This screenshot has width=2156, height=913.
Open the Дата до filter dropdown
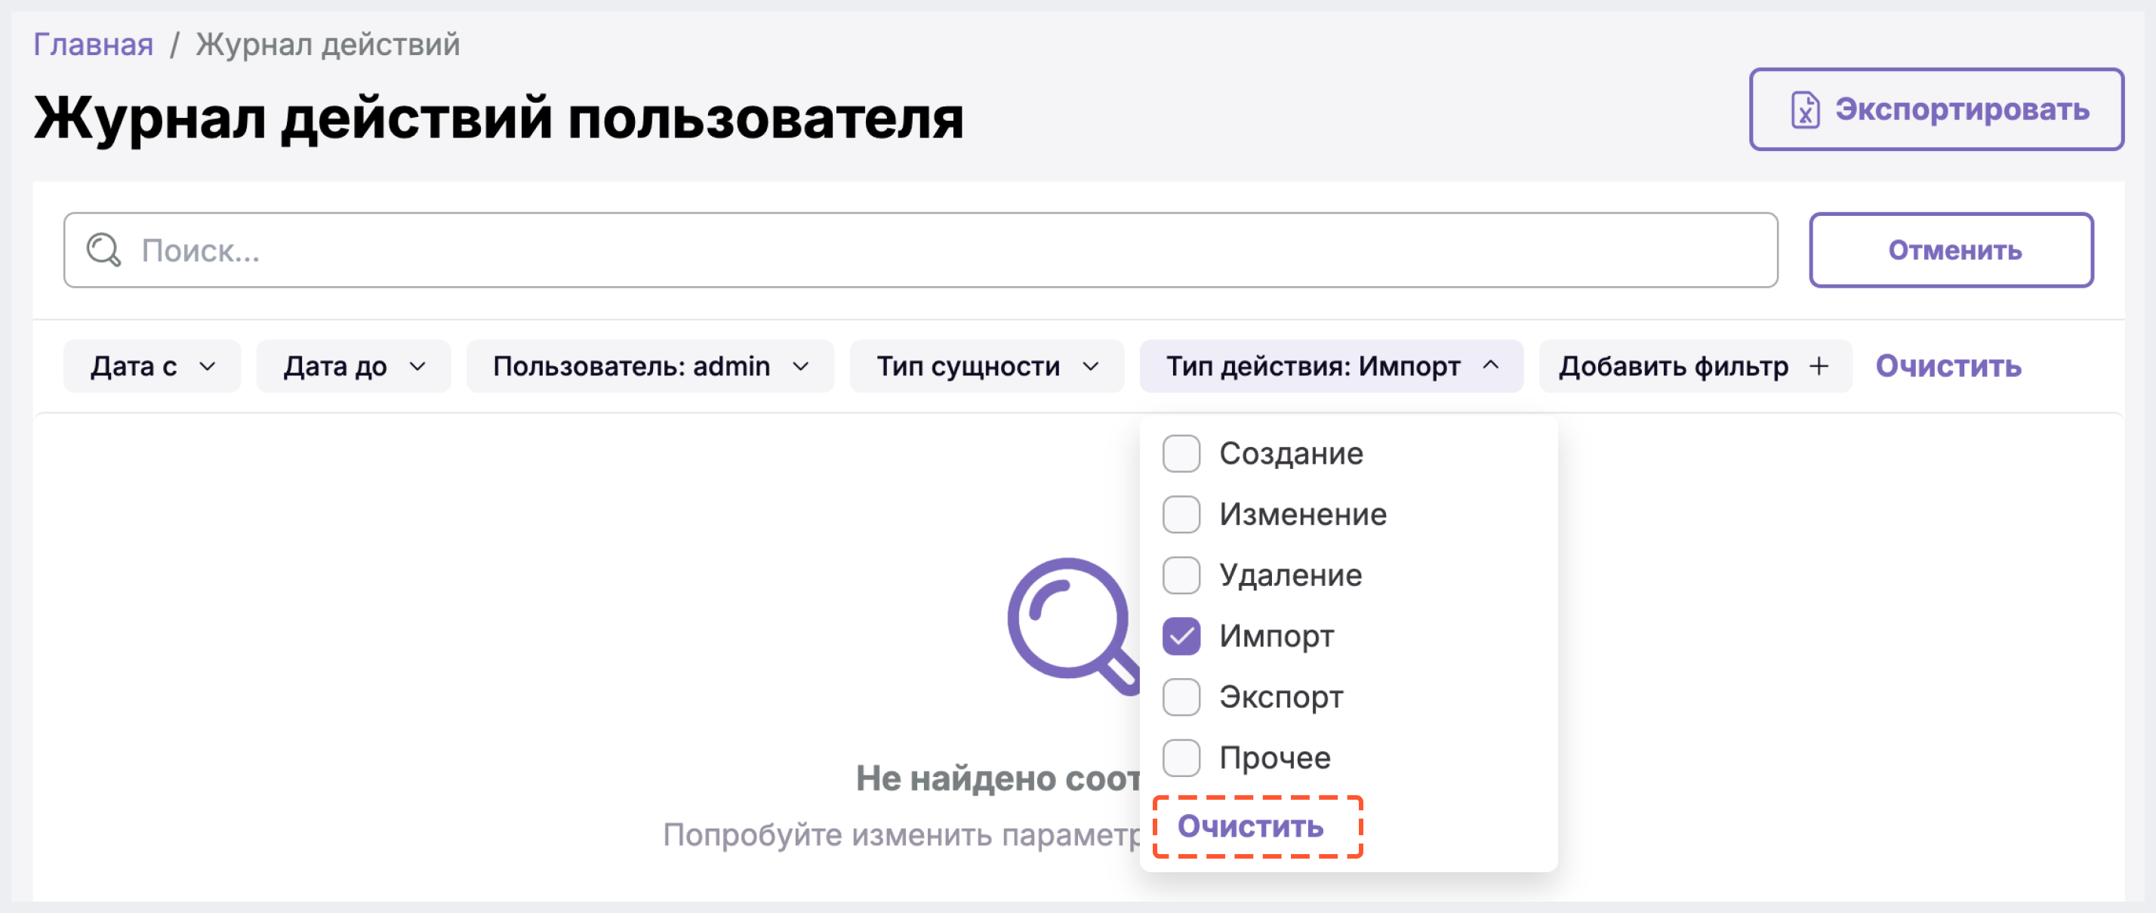354,366
